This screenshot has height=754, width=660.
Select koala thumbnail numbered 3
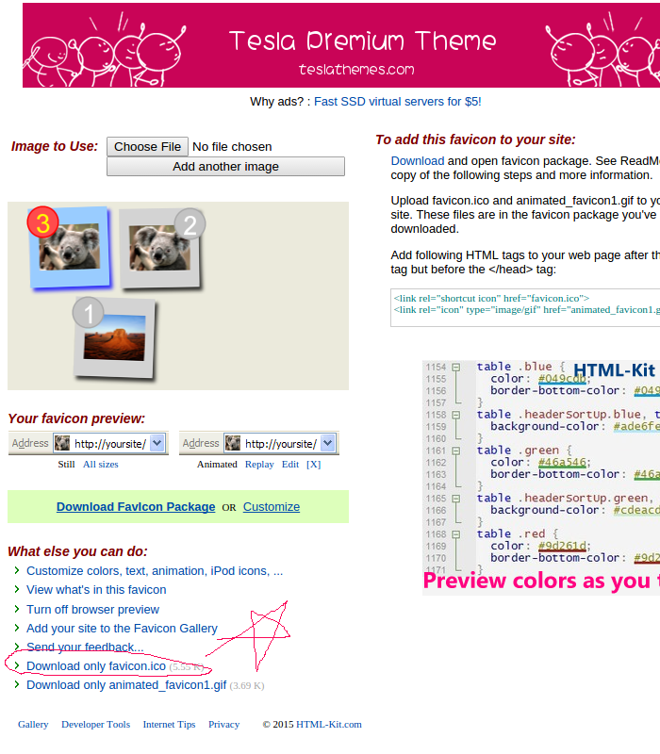[x=70, y=247]
